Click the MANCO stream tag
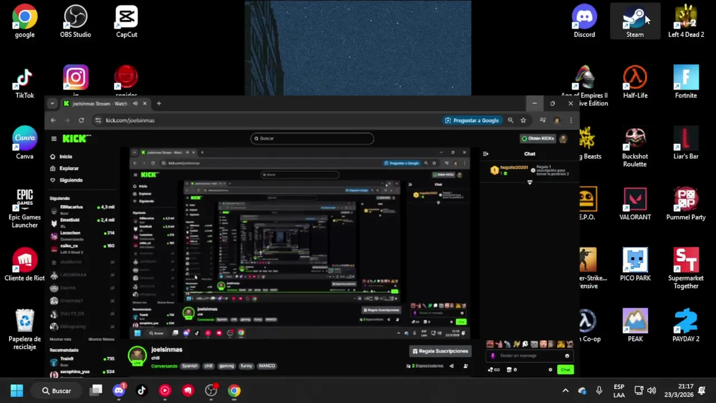Screen dimensions: 716x403 [x=267, y=366]
